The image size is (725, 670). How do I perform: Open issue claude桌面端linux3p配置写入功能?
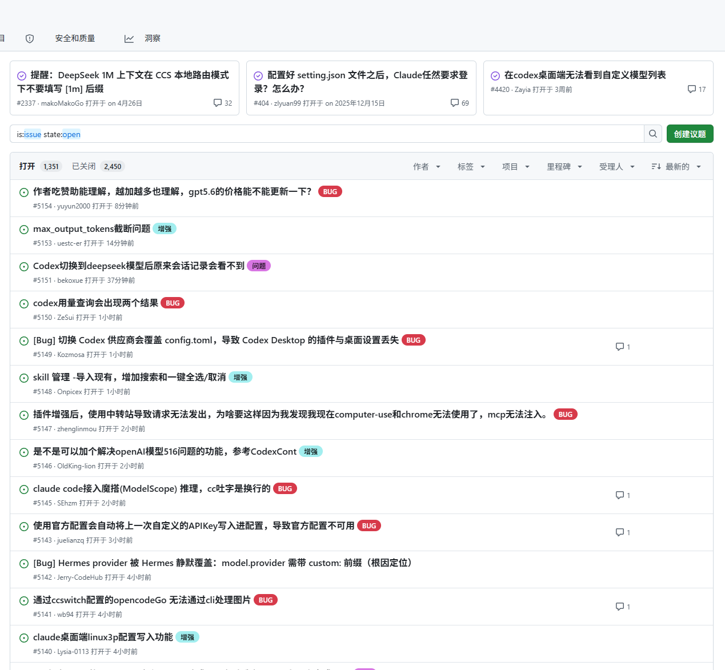103,637
